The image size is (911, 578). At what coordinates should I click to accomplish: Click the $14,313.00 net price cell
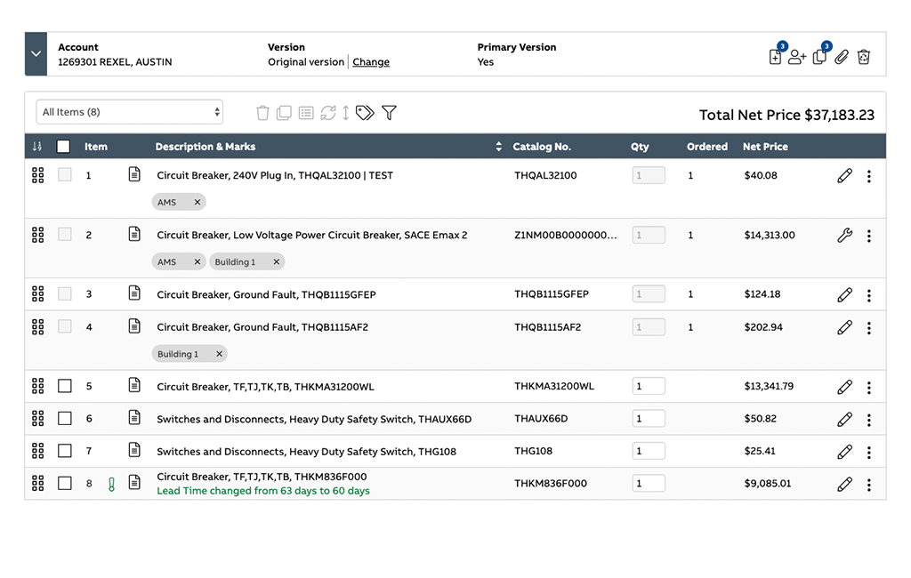[770, 236]
